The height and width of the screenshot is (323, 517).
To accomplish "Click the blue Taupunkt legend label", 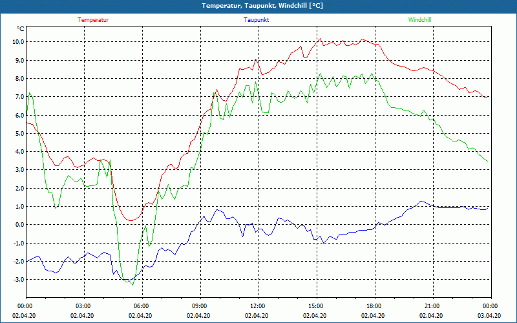I will coord(256,20).
